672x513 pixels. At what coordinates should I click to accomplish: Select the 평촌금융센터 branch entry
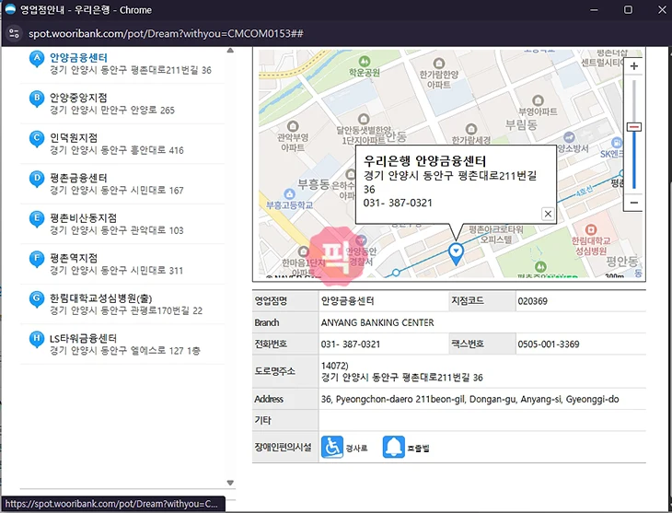[x=78, y=178]
